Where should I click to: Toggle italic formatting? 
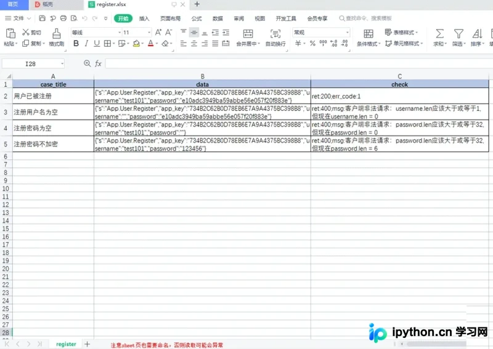[86, 43]
